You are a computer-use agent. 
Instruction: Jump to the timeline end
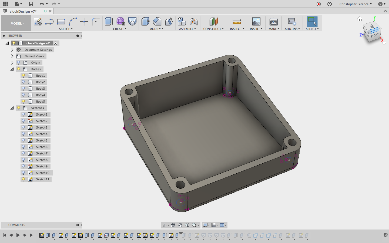pyautogui.click(x=31, y=235)
